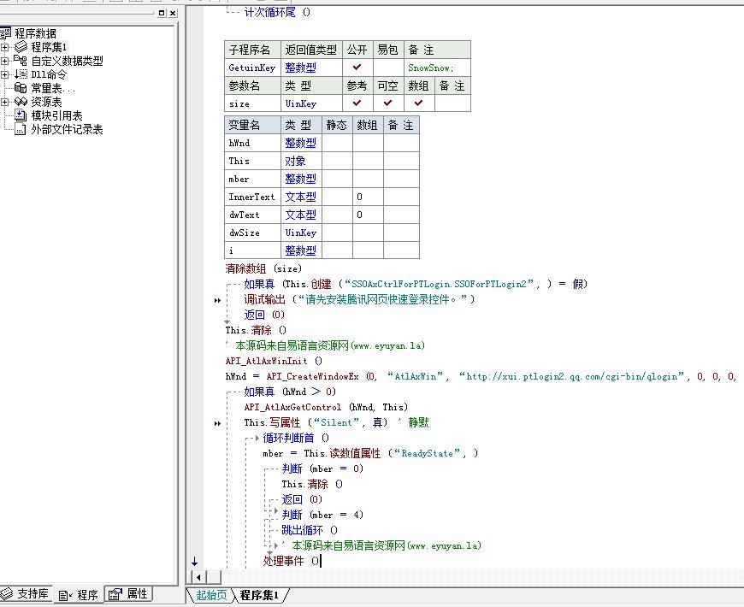Click the 循环判断首 () code line
Viewport: 744px width, 607px height.
click(x=296, y=438)
